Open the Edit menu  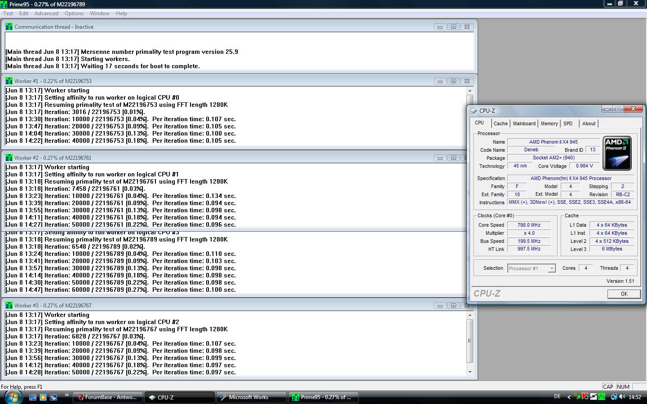click(24, 13)
